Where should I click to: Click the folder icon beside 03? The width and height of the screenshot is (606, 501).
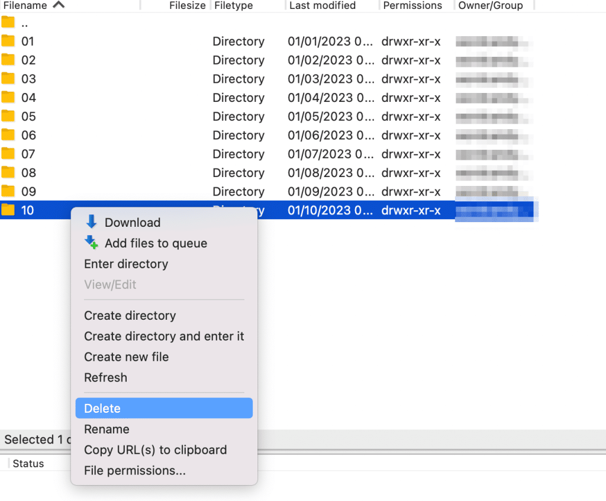(x=8, y=79)
